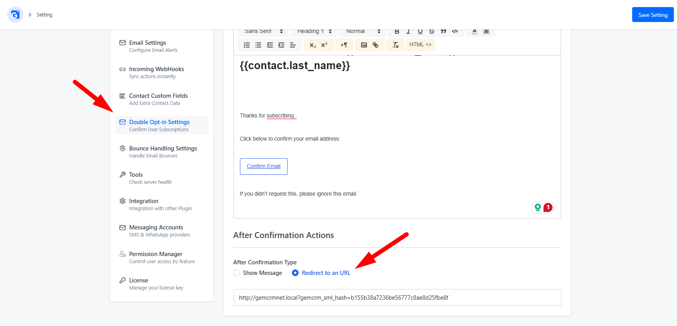Open Double Opt-in Settings

click(162, 125)
